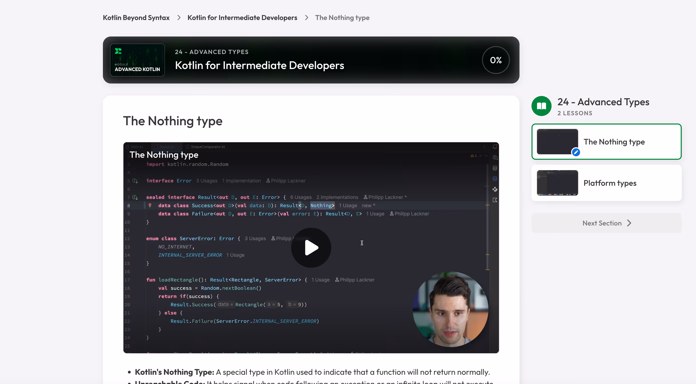The width and height of the screenshot is (696, 384).
Task: Click the lightbulb icon on line 8
Action: tap(150, 205)
